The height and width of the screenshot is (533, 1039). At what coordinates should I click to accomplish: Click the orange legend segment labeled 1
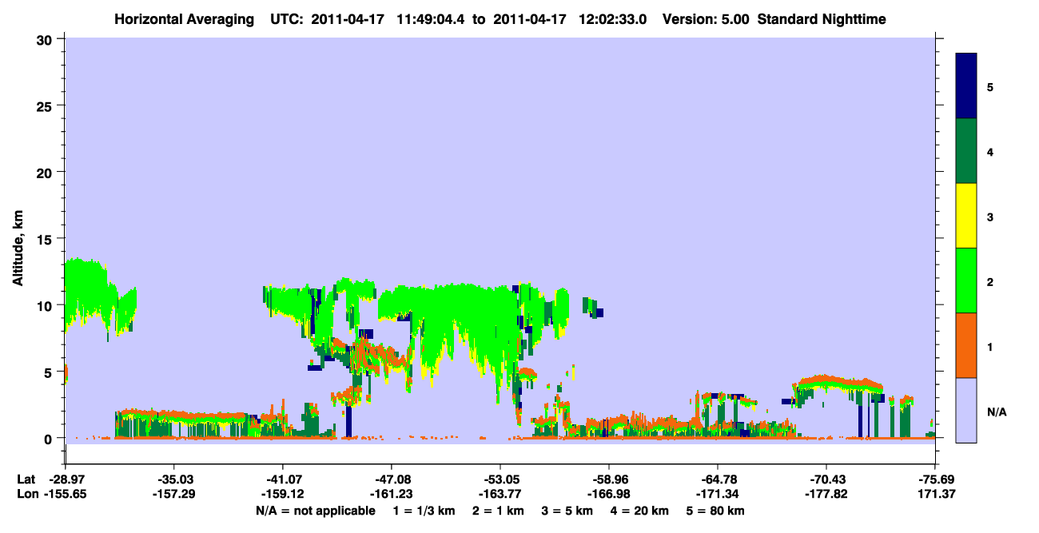coord(966,345)
